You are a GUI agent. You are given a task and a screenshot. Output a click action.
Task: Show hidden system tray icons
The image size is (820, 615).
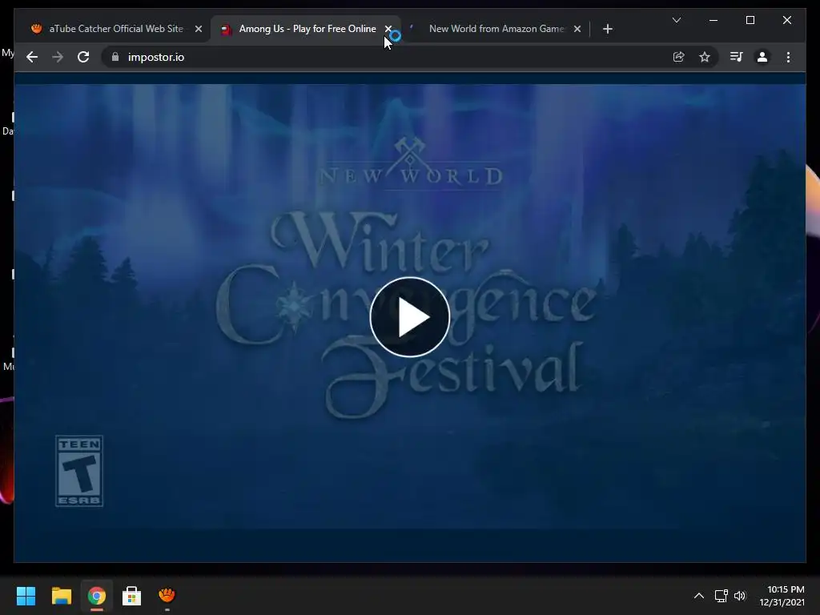pos(698,596)
